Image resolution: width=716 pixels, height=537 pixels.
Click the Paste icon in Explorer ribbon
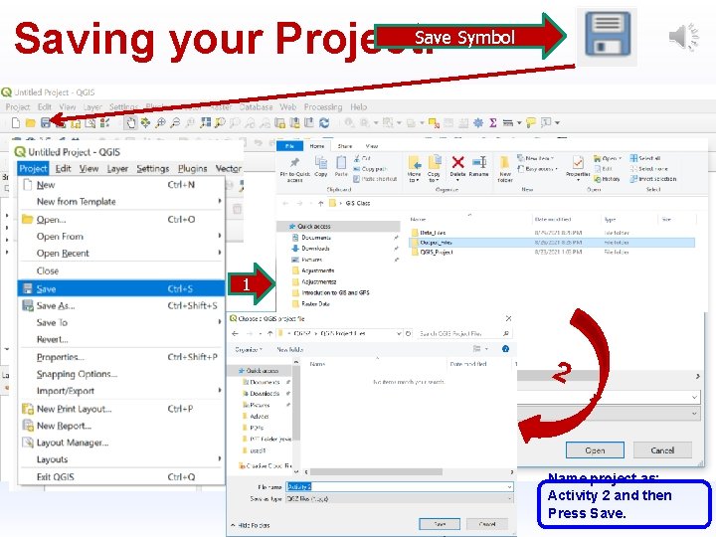[341, 166]
